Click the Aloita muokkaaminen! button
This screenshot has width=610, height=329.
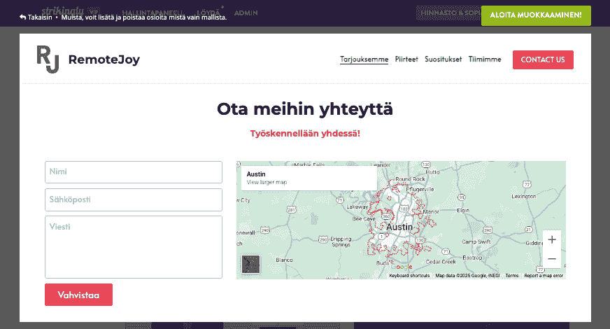536,15
